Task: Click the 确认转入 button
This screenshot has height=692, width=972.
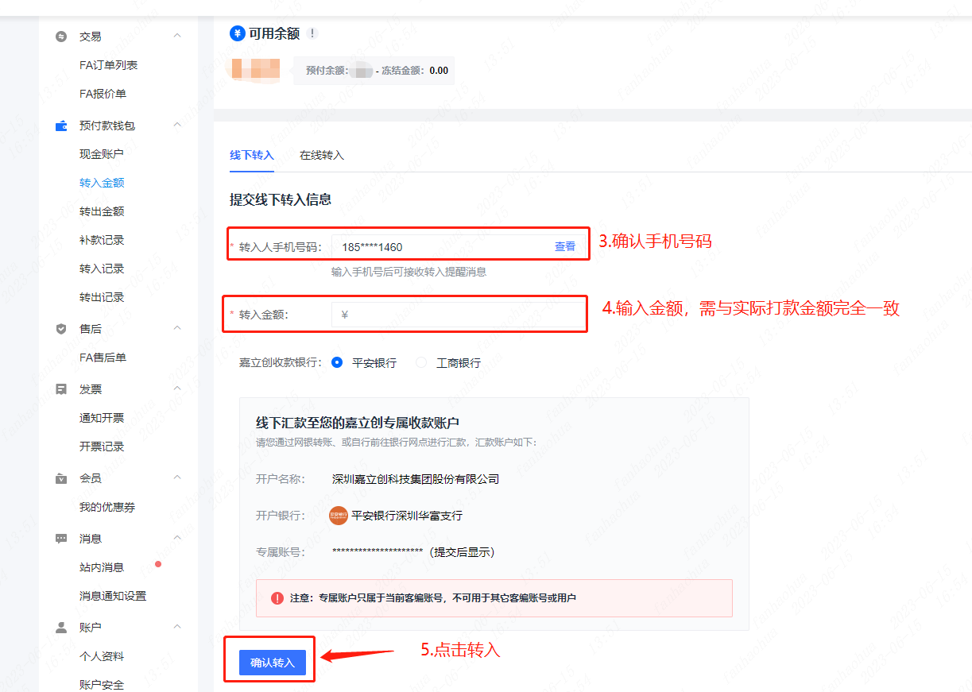Action: pyautogui.click(x=272, y=663)
